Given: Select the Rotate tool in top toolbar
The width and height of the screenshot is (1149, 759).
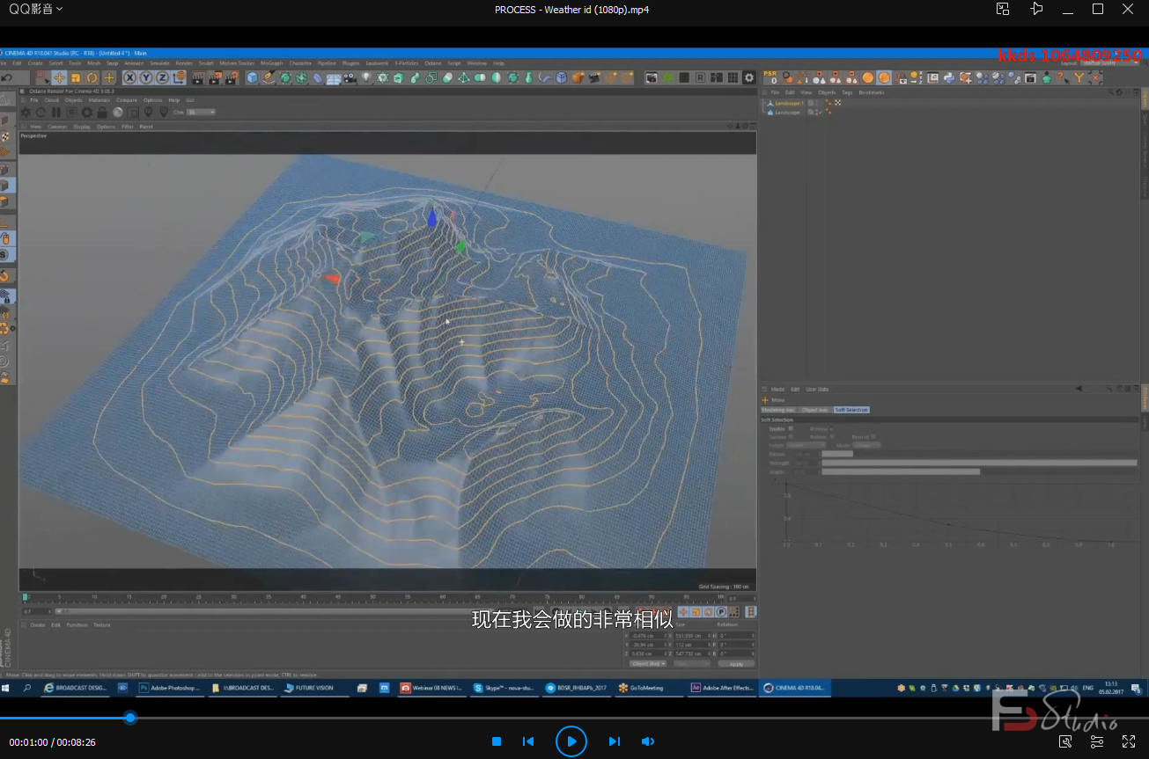Looking at the screenshot, I should coord(92,77).
